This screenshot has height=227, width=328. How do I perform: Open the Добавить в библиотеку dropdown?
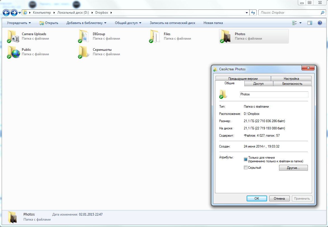point(86,23)
